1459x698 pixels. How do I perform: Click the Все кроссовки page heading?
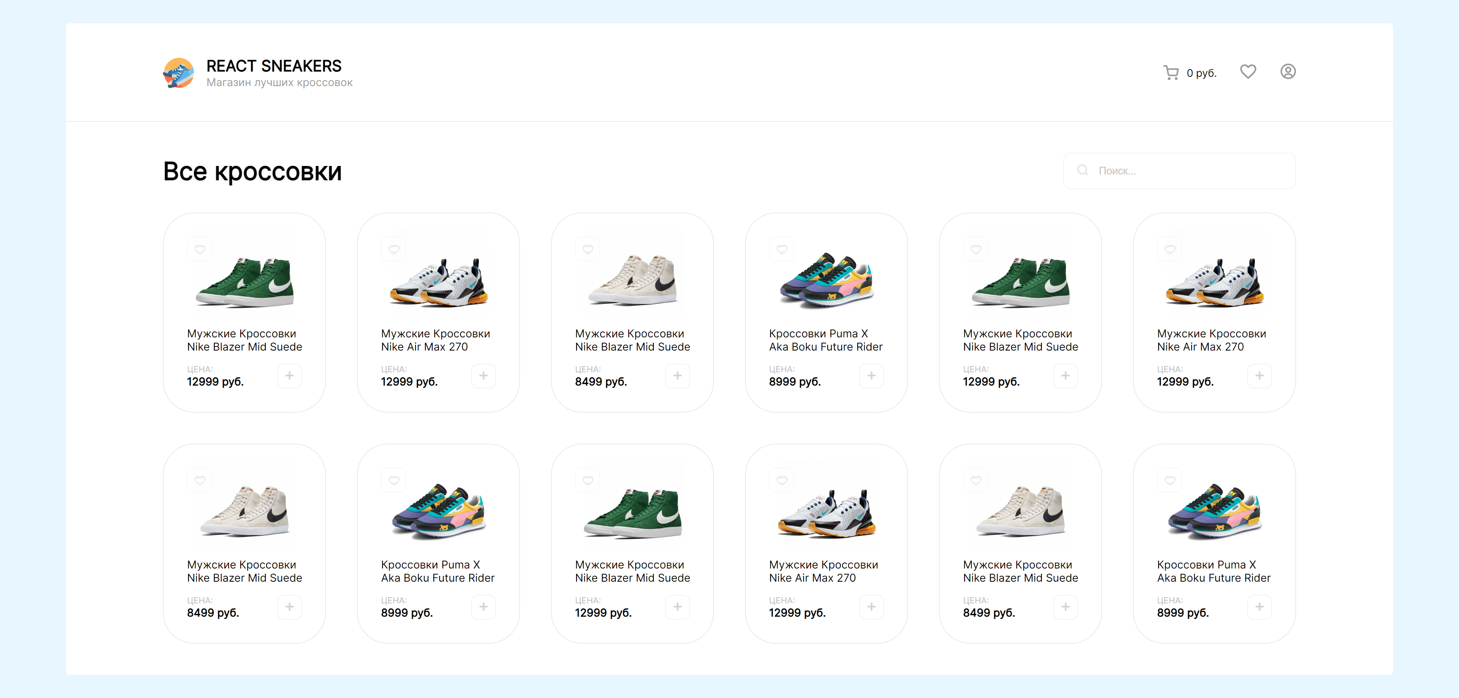(253, 171)
